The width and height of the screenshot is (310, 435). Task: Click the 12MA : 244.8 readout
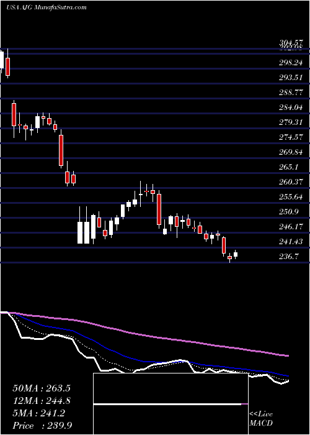41,401
